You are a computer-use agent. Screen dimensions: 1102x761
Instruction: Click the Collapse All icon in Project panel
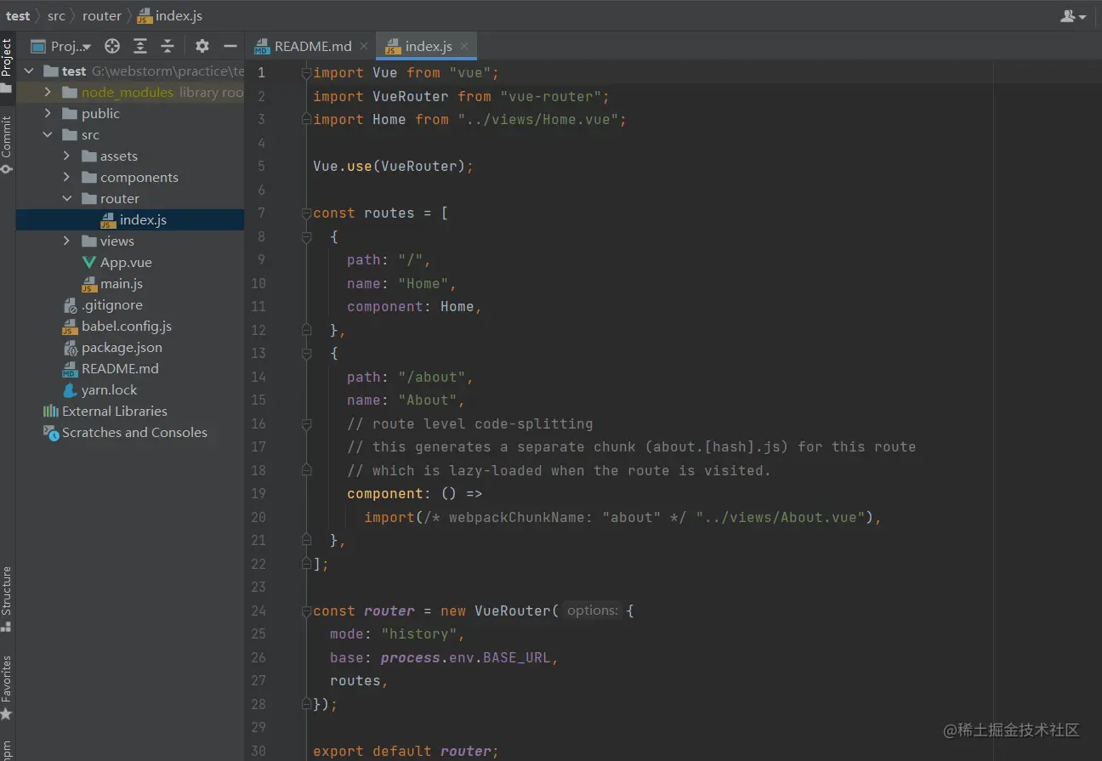click(168, 46)
